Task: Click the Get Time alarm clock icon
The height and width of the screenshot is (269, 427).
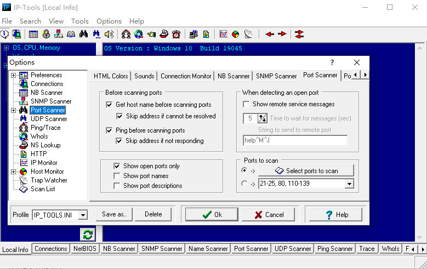Action: (176, 34)
